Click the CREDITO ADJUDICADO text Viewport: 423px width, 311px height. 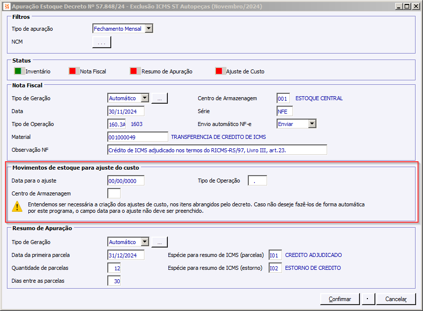313,255
